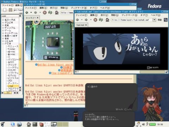Select the Linux item in the board tree

click(11, 86)
